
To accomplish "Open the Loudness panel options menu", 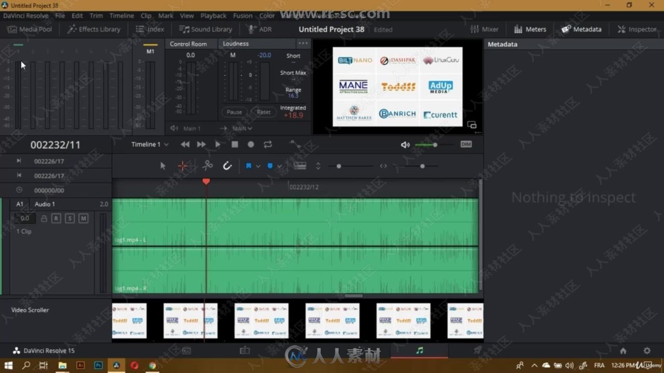I will [x=303, y=44].
